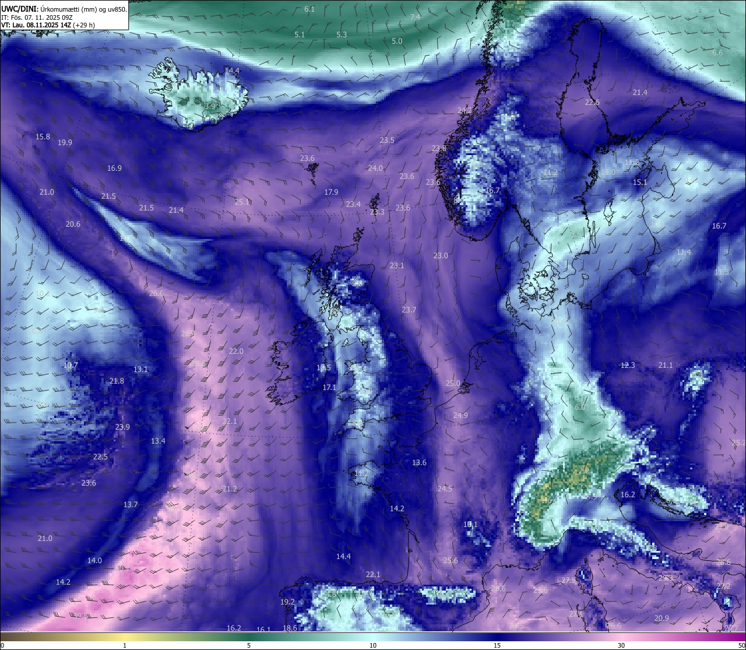The width and height of the screenshot is (746, 650).
Task: Click the map value '6.1'
Action: click(309, 9)
